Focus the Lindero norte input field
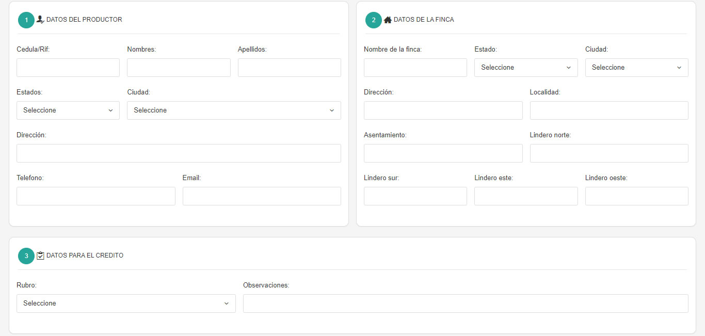This screenshot has width=705, height=336. coord(609,153)
